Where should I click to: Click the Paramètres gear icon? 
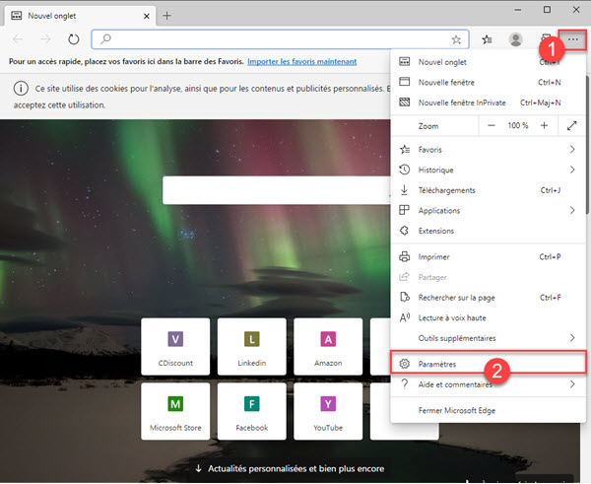click(405, 364)
